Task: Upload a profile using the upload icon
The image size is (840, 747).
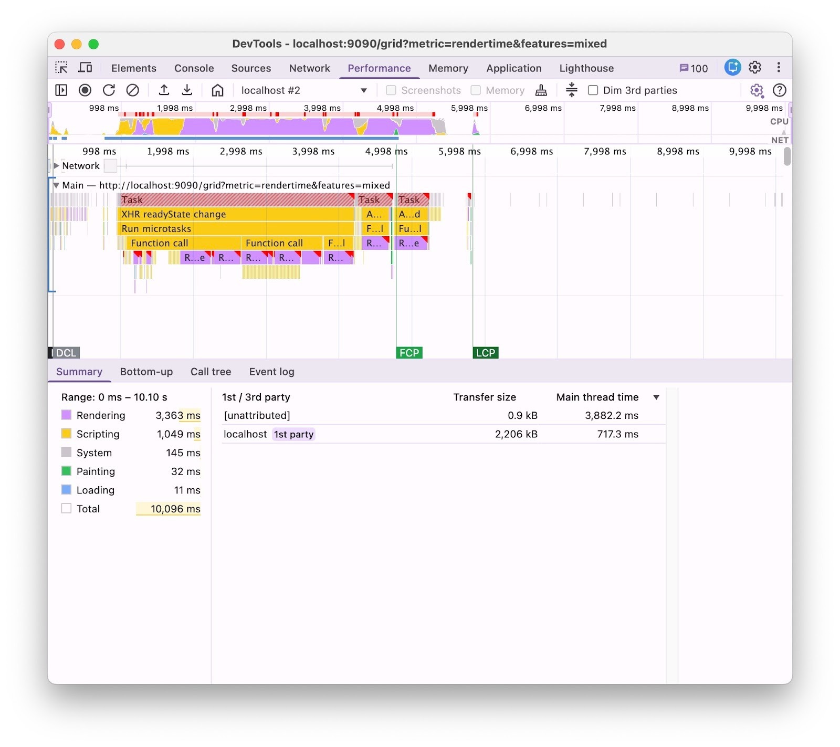Action: click(x=164, y=90)
